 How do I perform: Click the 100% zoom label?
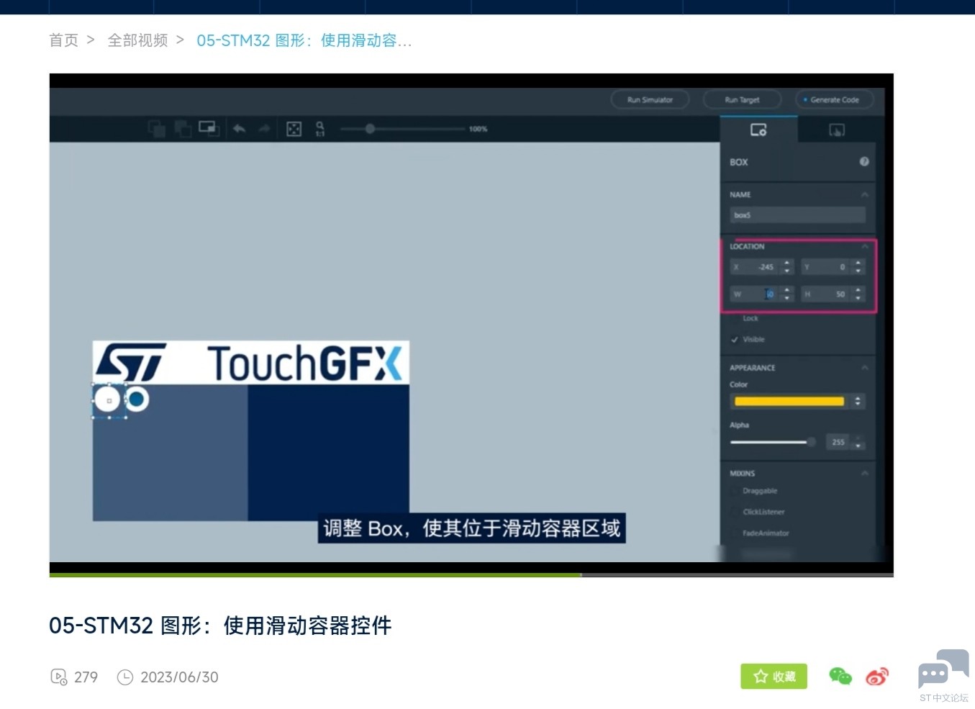tap(478, 129)
